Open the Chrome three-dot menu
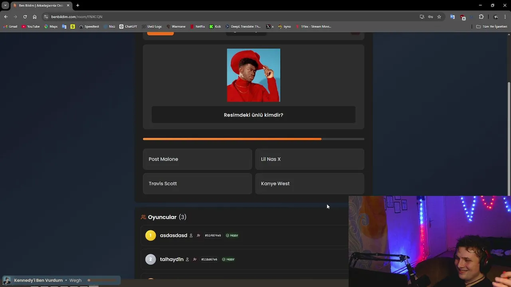Image resolution: width=511 pixels, height=287 pixels. coord(505,17)
